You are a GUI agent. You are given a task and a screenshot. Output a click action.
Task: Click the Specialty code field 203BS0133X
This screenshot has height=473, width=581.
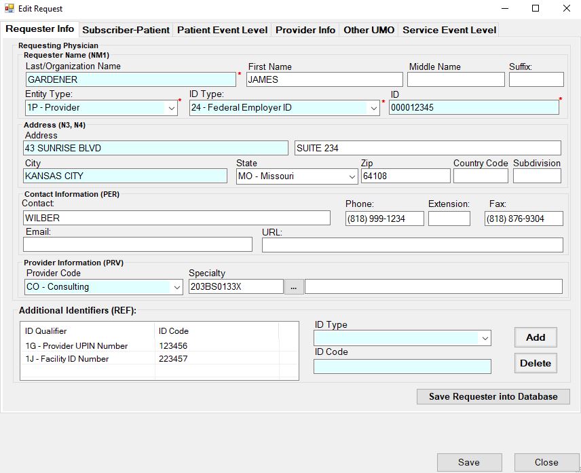[x=236, y=286]
